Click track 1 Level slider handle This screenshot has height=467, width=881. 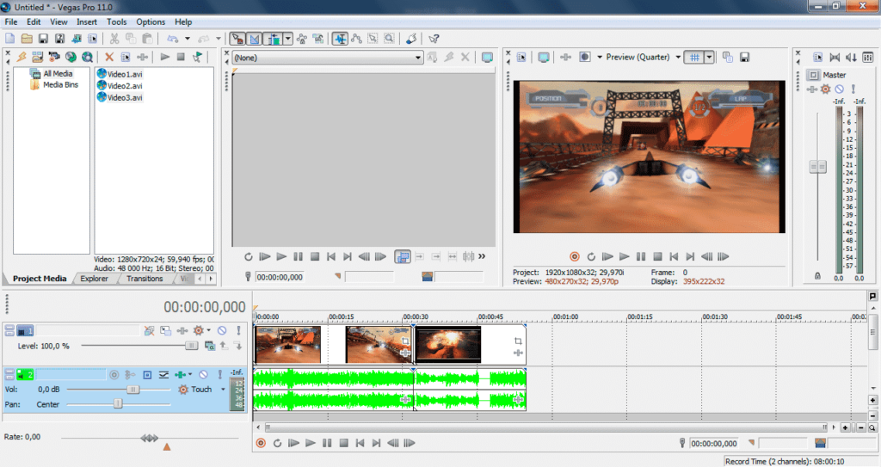tap(192, 346)
